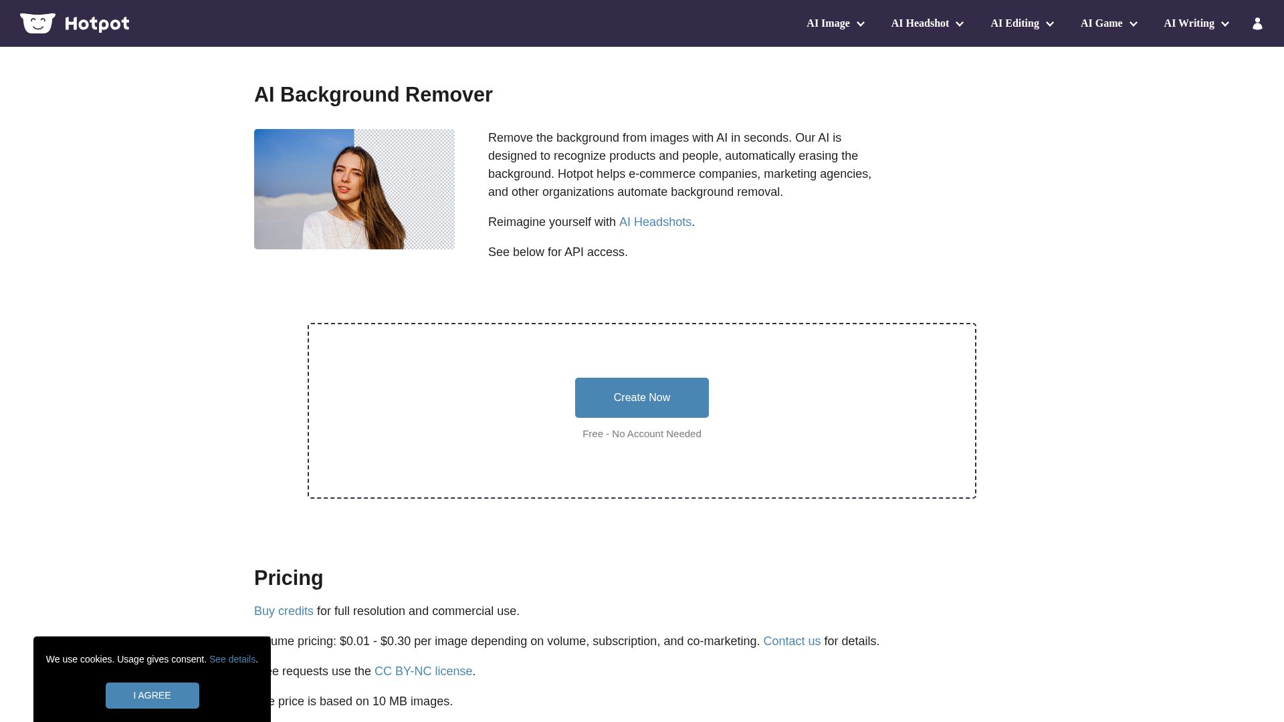Expand the AI Game chevron arrow
1284x722 pixels.
coord(1134,24)
